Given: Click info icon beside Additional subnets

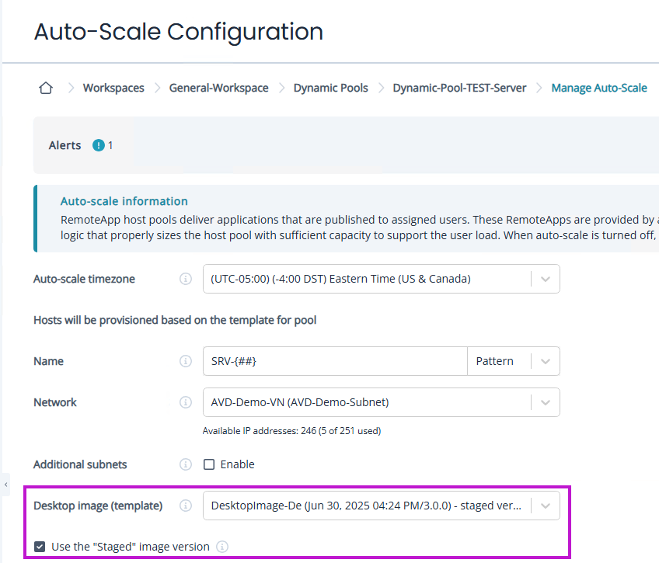Looking at the screenshot, I should click(x=186, y=464).
